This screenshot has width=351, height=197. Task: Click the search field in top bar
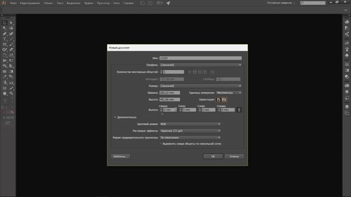pyautogui.click(x=313, y=3)
